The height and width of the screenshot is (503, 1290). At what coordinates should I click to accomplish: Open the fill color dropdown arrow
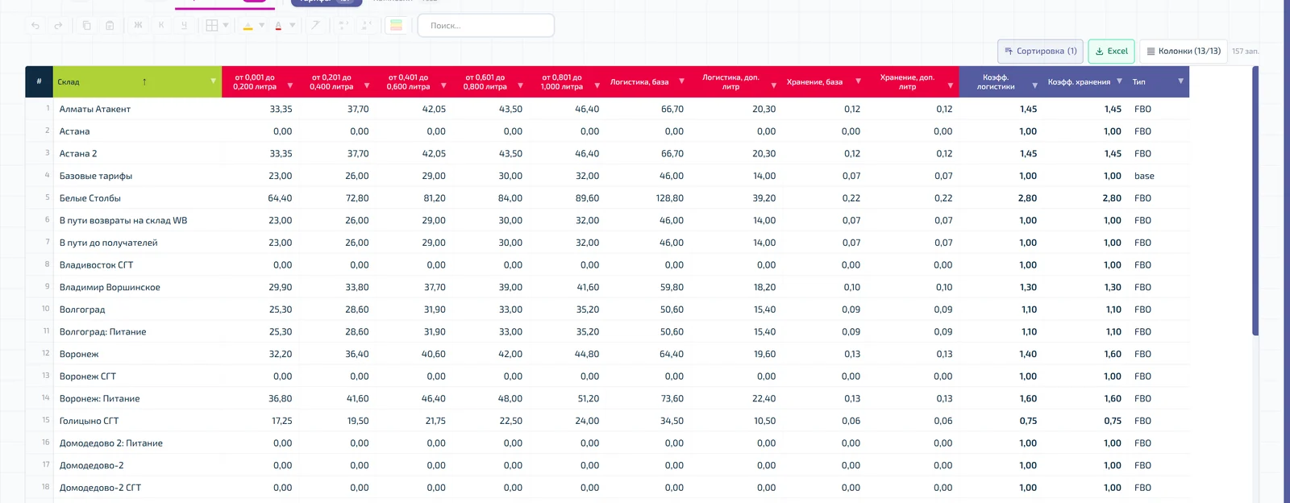(261, 26)
